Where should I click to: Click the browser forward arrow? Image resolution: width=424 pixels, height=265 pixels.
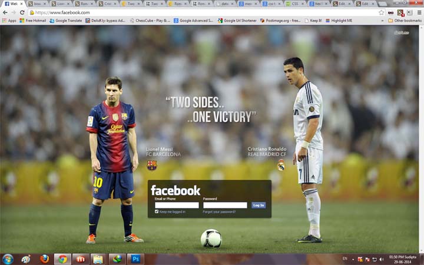(x=14, y=12)
